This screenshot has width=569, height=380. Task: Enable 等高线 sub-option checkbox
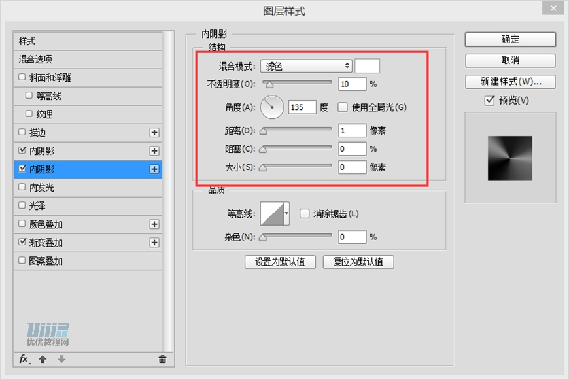tap(29, 95)
